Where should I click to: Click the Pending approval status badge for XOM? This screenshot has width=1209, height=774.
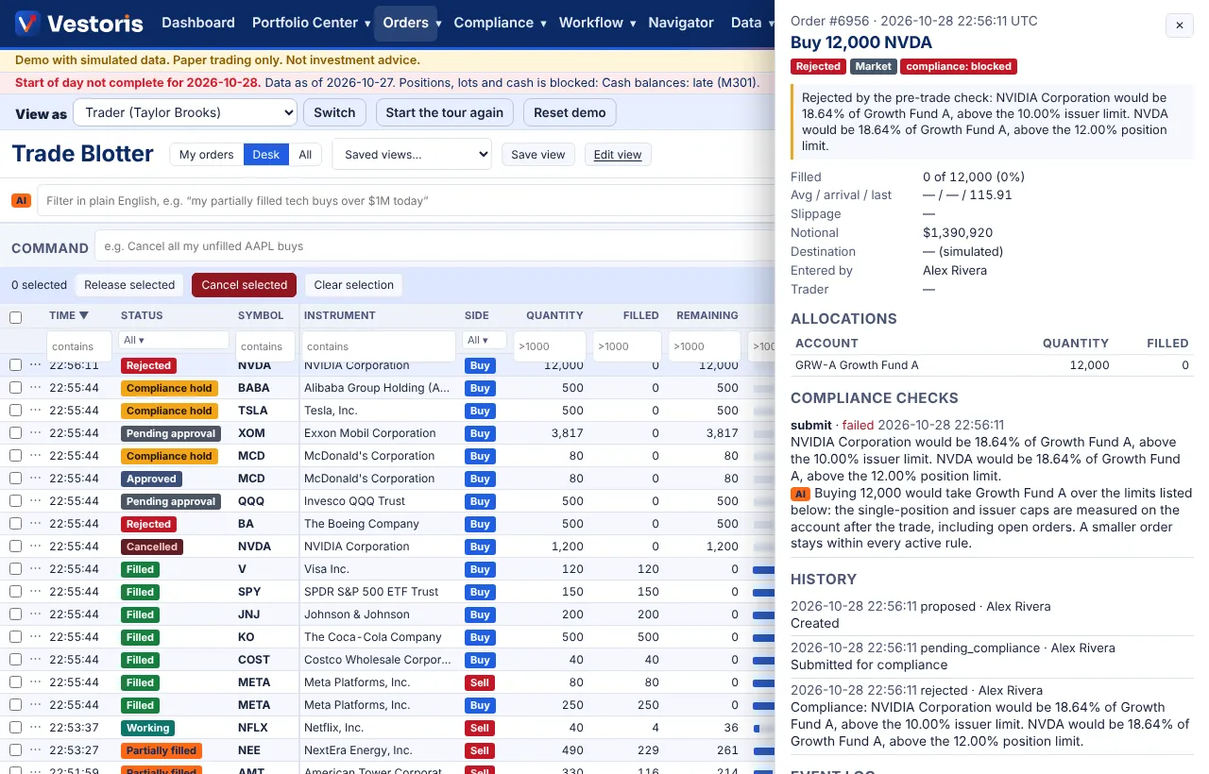point(171,433)
